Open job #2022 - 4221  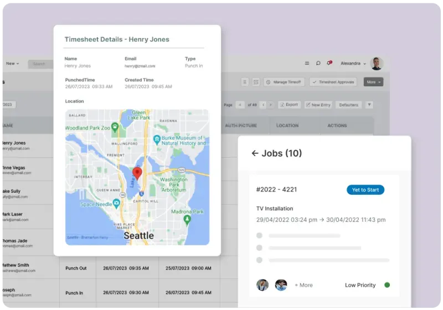(x=276, y=189)
